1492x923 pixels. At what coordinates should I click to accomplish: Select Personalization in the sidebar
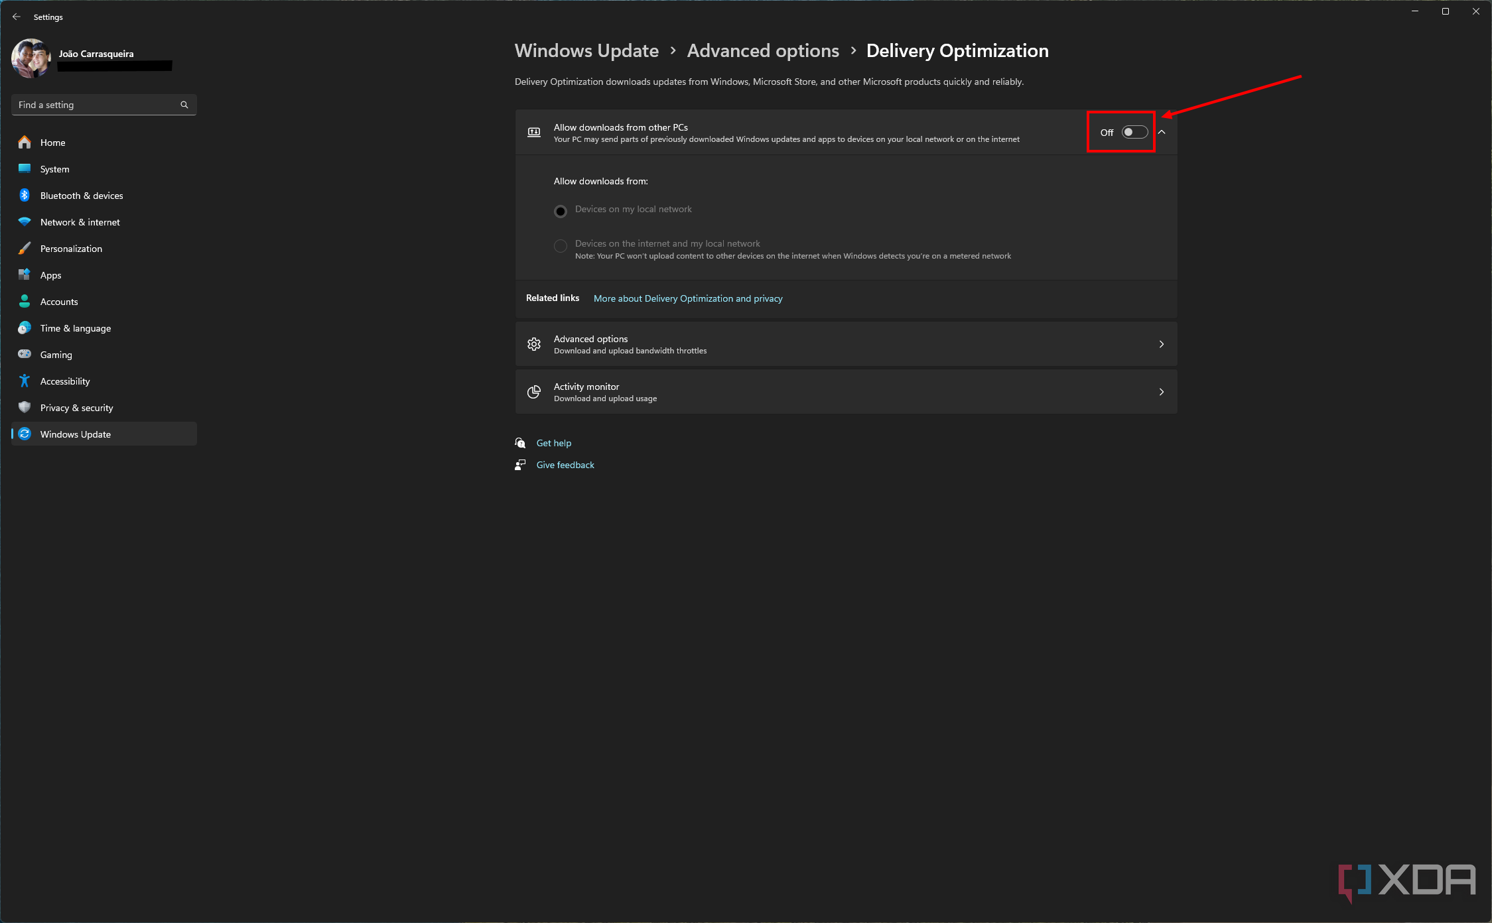104,249
